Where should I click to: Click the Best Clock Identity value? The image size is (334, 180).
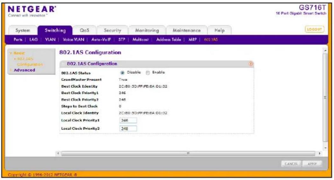(x=143, y=86)
